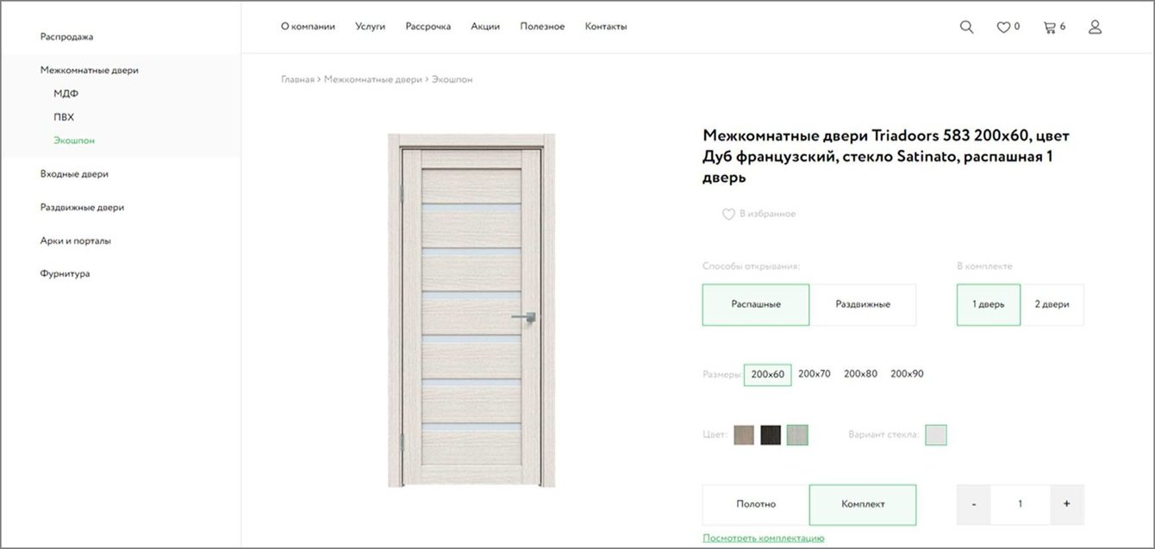Select 'Распашные' opening method
The width and height of the screenshot is (1155, 549).
point(756,304)
